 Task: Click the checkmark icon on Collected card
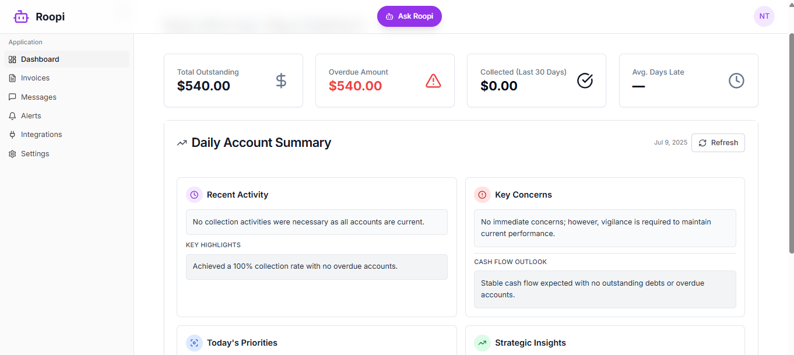click(585, 80)
